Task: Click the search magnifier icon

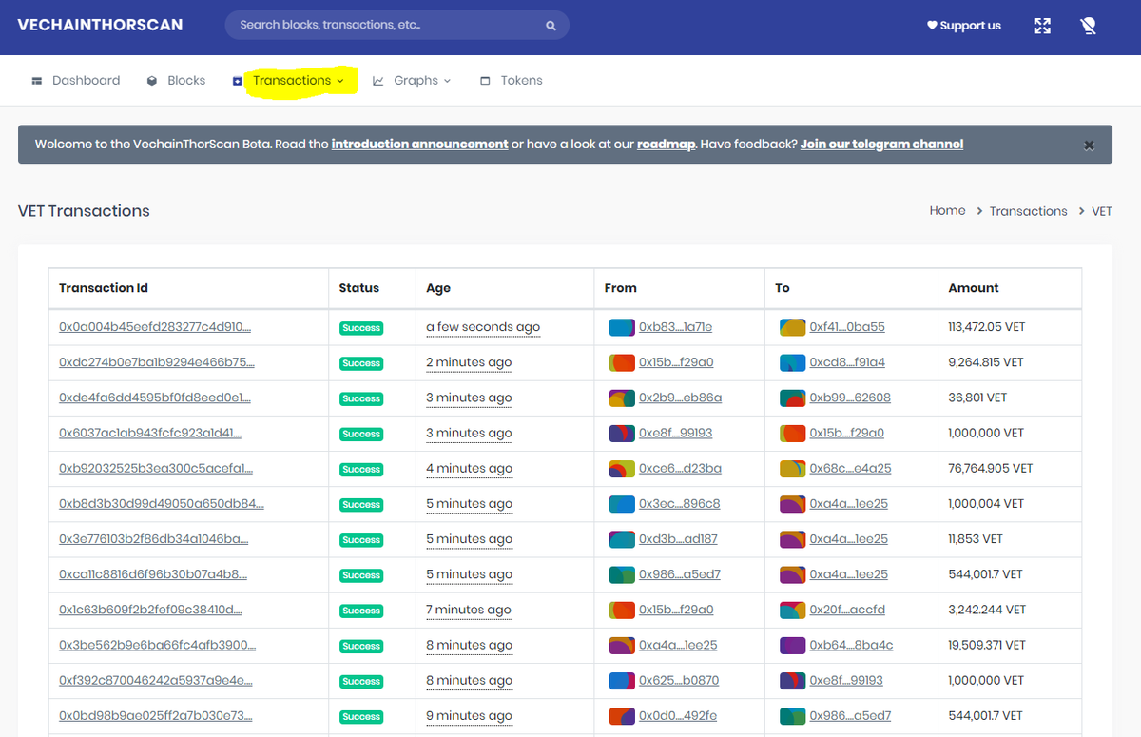Action: coord(551,26)
